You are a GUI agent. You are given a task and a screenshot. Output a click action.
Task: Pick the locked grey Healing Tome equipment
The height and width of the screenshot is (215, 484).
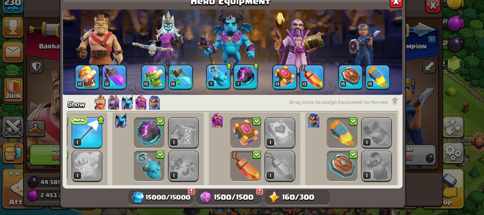coord(280,133)
